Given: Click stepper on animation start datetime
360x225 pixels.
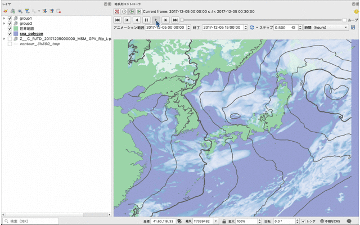Looking at the screenshot, I should 189,28.
